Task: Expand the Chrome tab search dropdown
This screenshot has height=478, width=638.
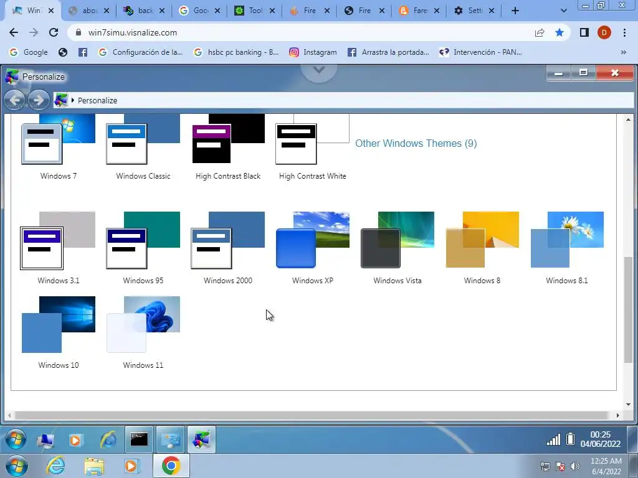Action: [563, 11]
